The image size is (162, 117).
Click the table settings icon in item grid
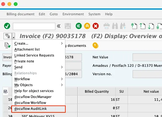[6, 91]
